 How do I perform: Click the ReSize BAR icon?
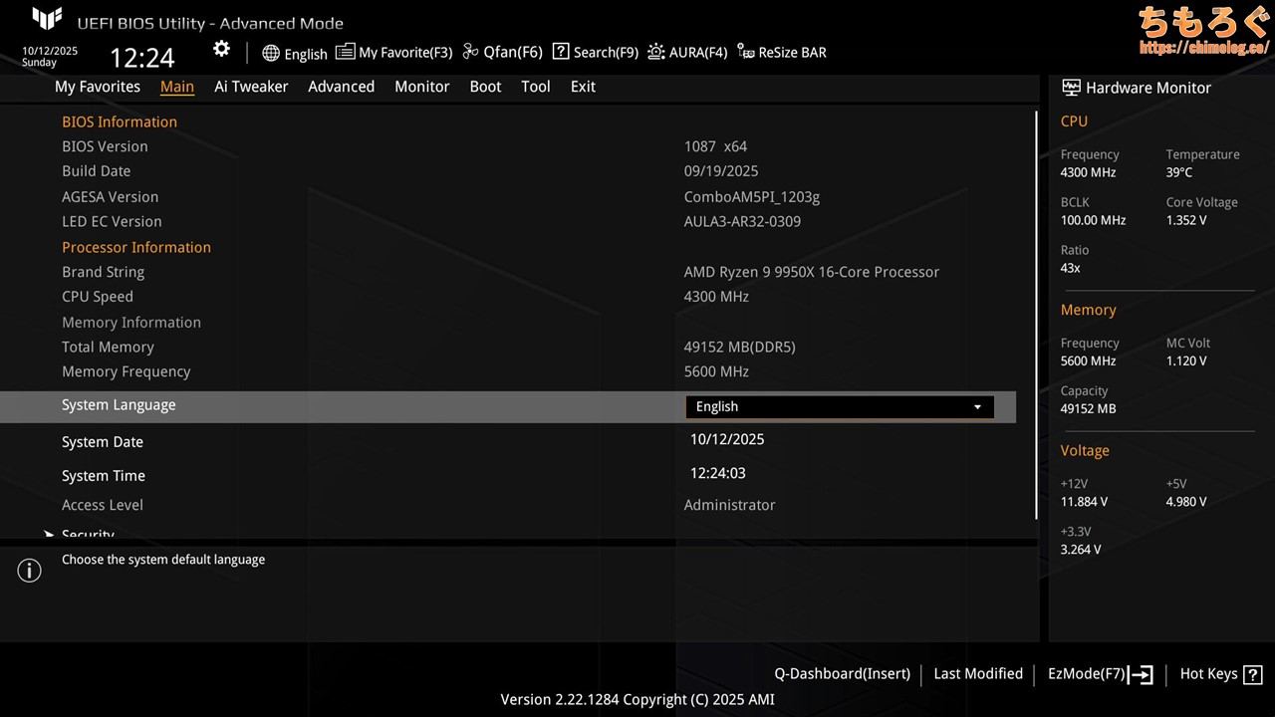tap(746, 52)
